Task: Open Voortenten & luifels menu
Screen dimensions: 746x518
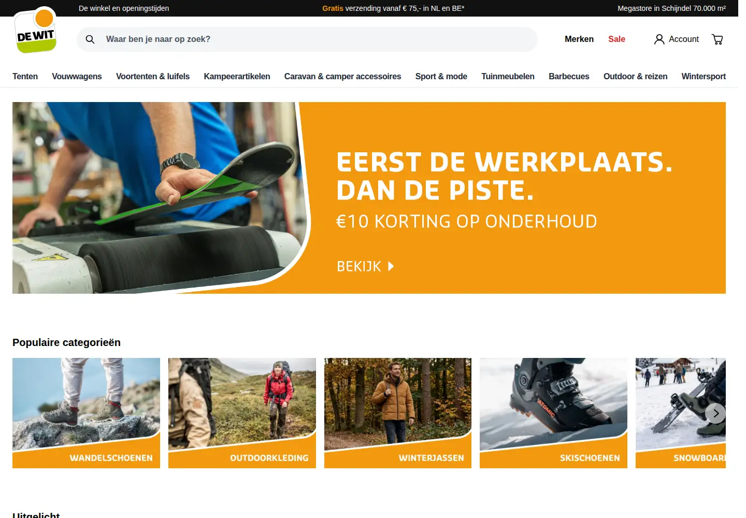Action: tap(153, 76)
